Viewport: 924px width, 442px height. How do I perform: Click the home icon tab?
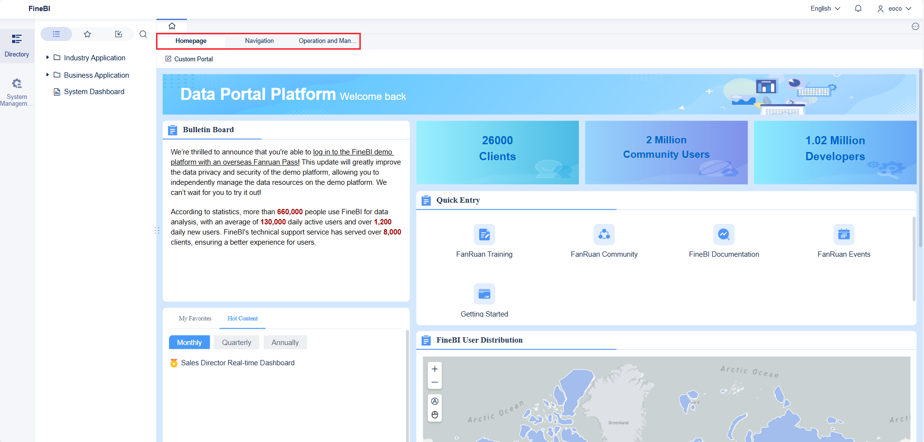coord(172,26)
